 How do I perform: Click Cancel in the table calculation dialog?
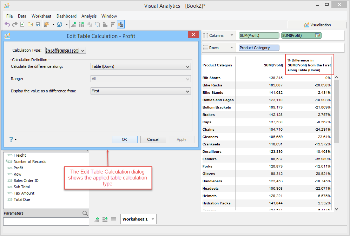click(153, 139)
